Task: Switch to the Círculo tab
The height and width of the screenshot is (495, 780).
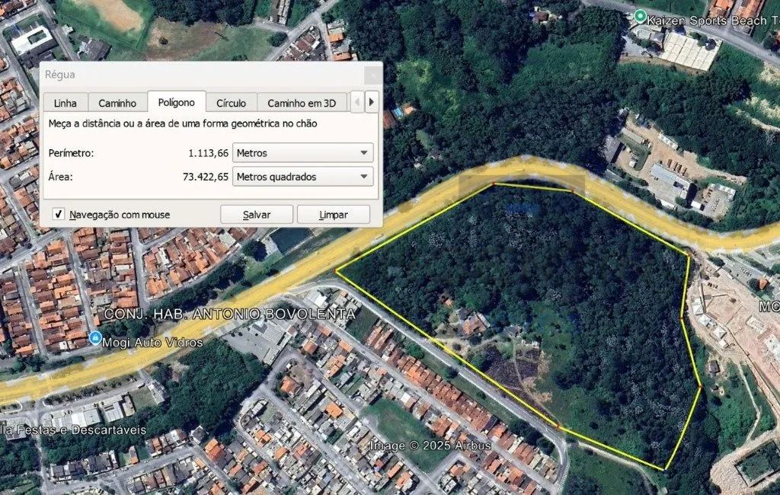Action: pyautogui.click(x=232, y=103)
